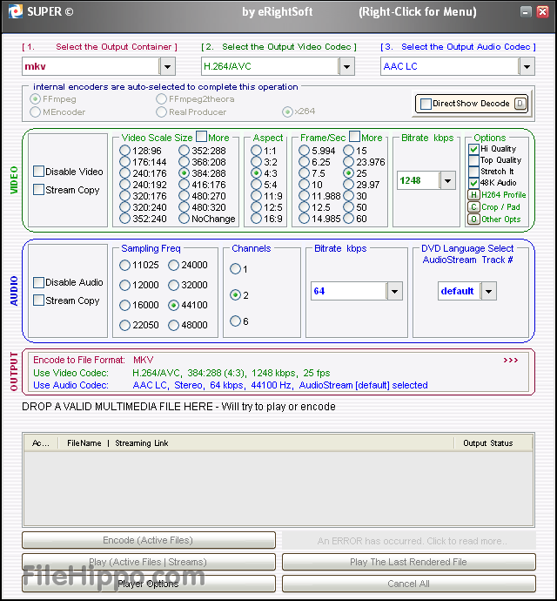
Task: Open the Other Opts O icon
Action: click(473, 219)
